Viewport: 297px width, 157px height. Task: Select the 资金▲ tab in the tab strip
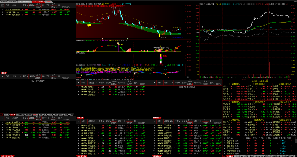point(12,114)
